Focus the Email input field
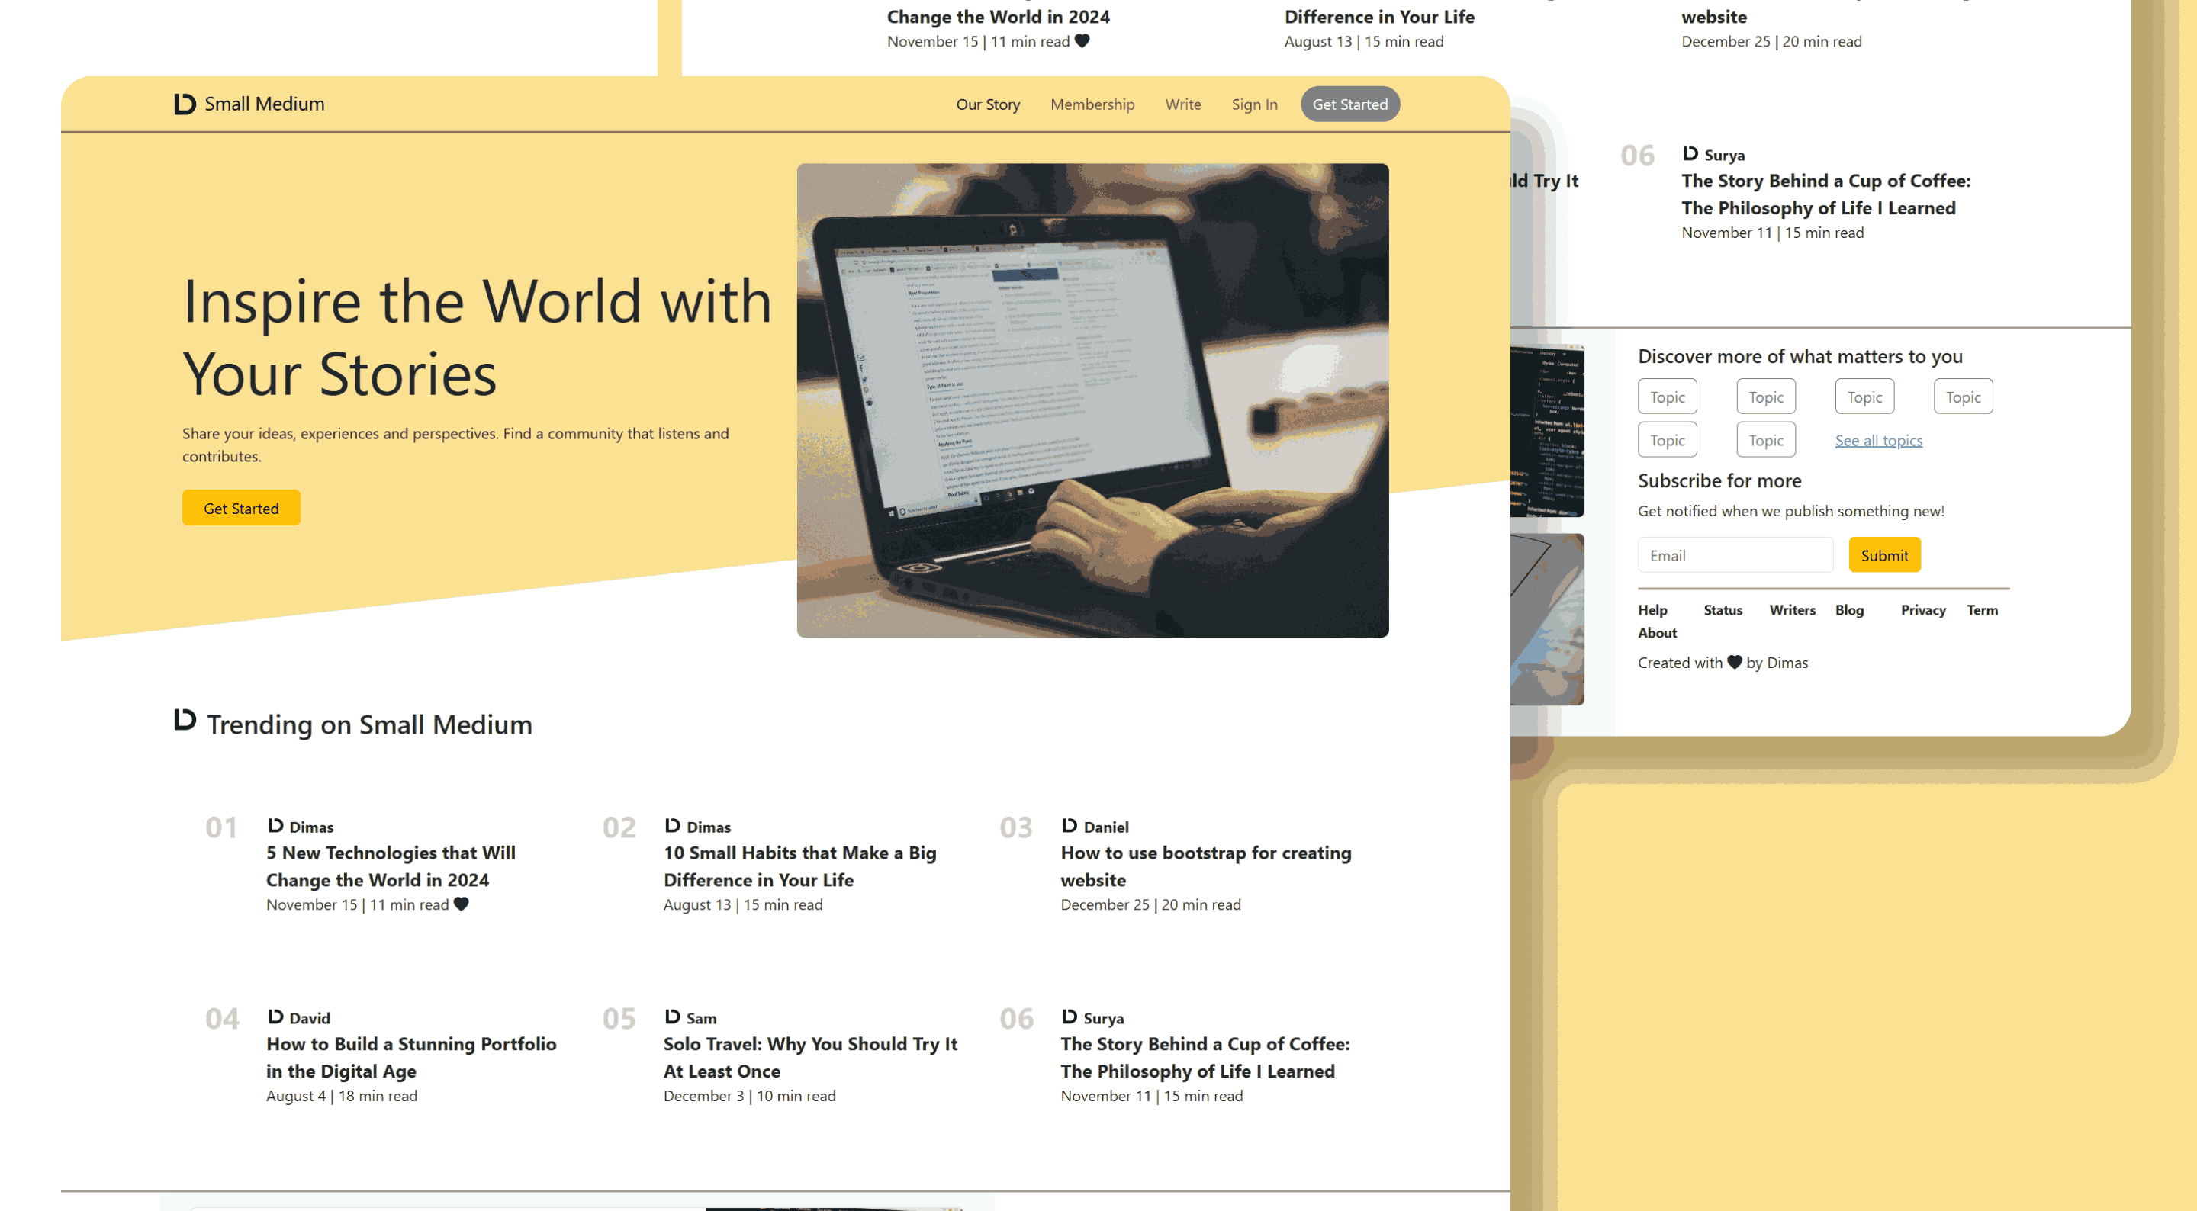This screenshot has height=1211, width=2197. click(x=1735, y=555)
